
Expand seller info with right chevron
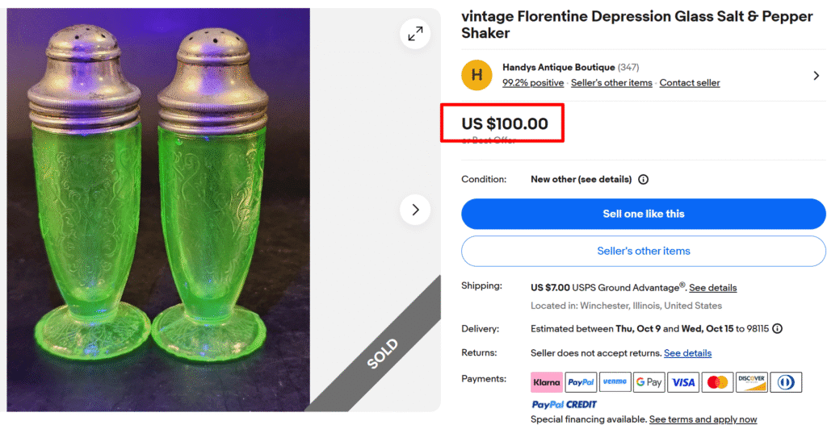815,75
